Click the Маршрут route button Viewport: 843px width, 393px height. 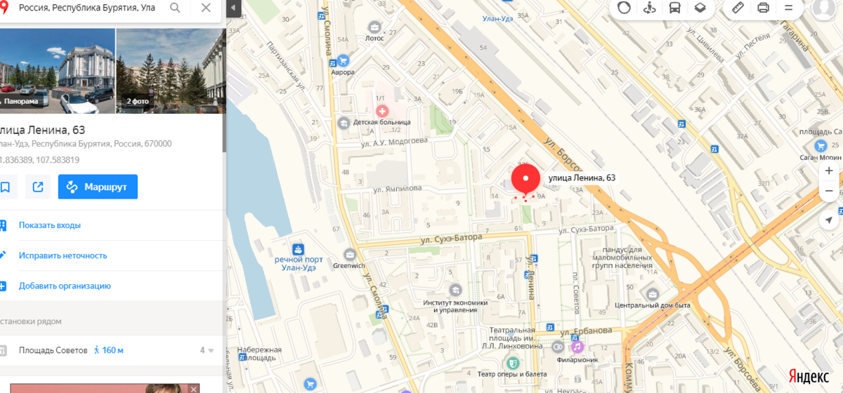(x=98, y=187)
